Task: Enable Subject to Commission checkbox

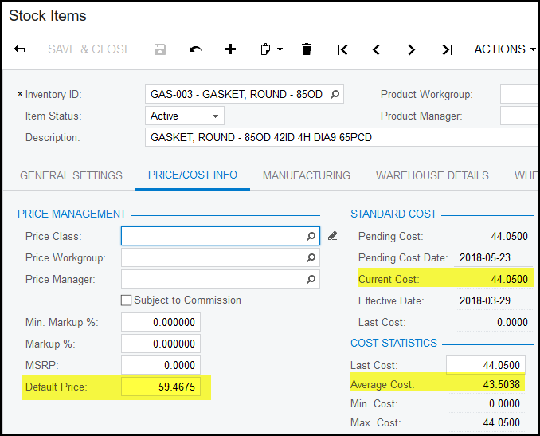Action: [126, 300]
